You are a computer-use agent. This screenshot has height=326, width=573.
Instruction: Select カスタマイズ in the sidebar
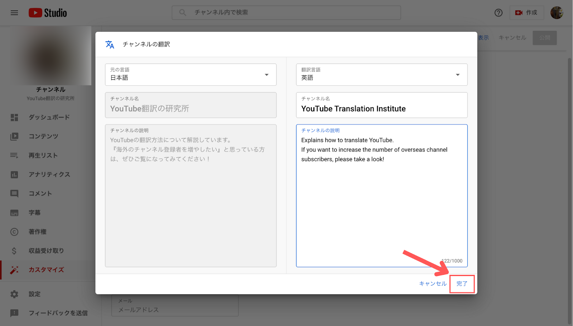point(46,270)
